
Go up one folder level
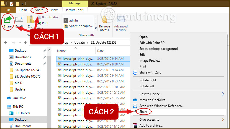(x=26, y=43)
